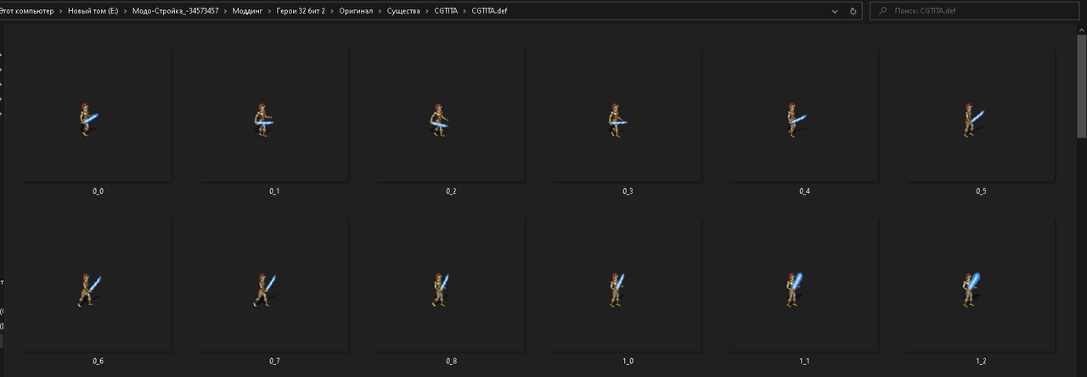This screenshot has height=377, width=1087.
Task: Click the file name label 0_5
Action: pyautogui.click(x=981, y=192)
